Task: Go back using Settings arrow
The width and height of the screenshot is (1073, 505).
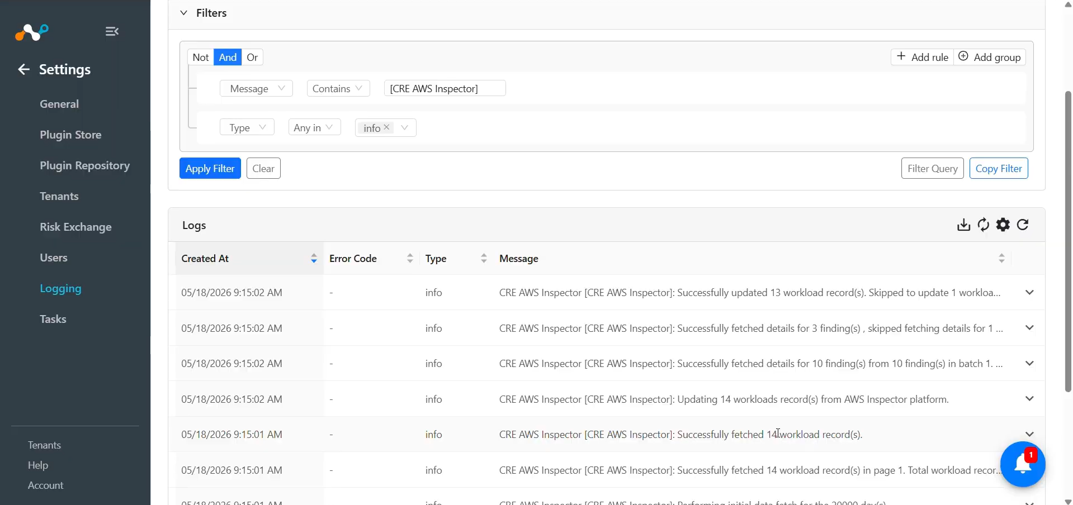Action: click(x=23, y=69)
